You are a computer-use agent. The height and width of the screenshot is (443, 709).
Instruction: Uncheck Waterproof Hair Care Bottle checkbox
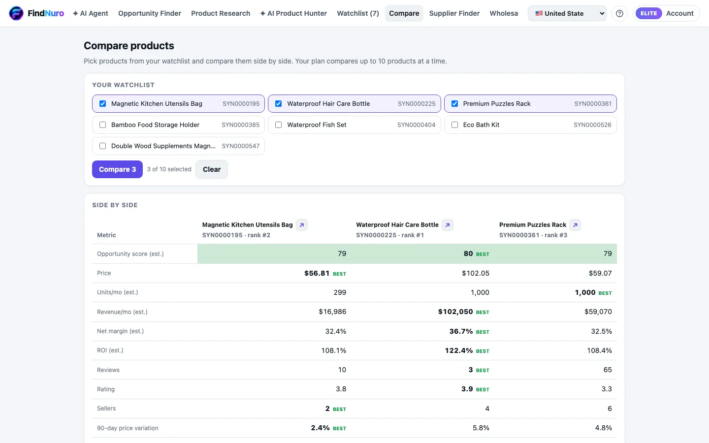[x=278, y=104]
